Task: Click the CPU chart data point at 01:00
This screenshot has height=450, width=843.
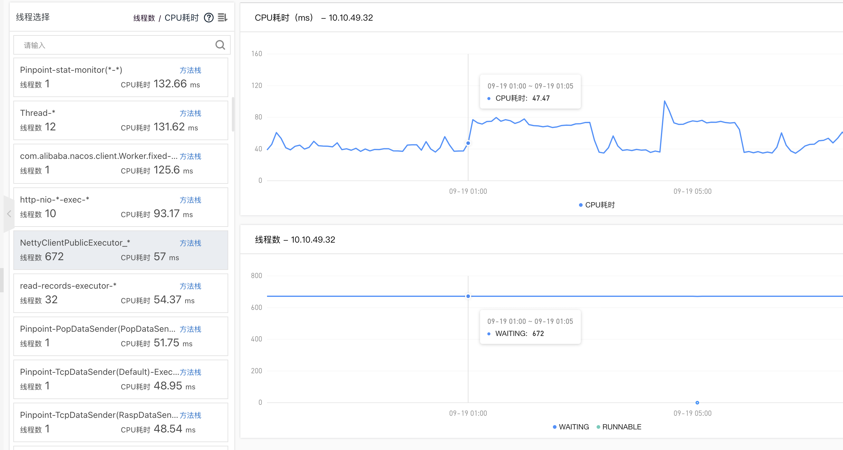Action: [x=468, y=143]
